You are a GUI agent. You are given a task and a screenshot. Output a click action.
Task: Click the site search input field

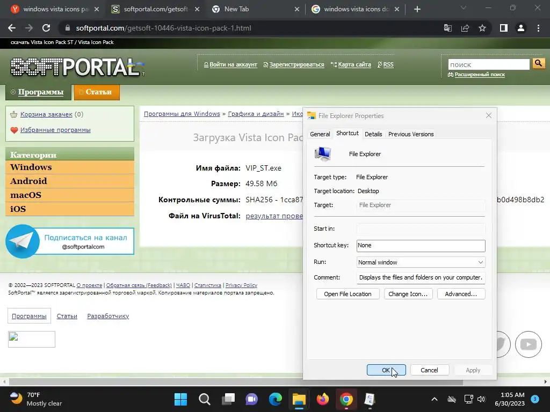pos(489,64)
